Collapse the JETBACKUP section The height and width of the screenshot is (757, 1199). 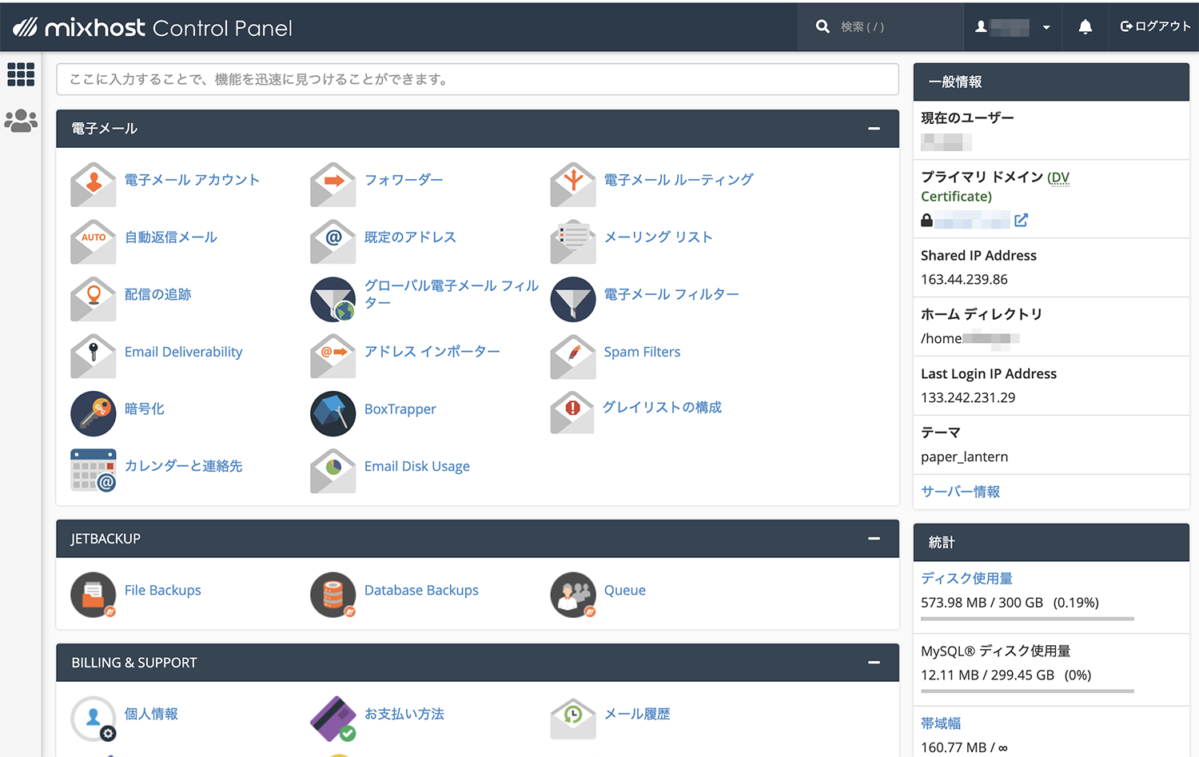pos(874,539)
